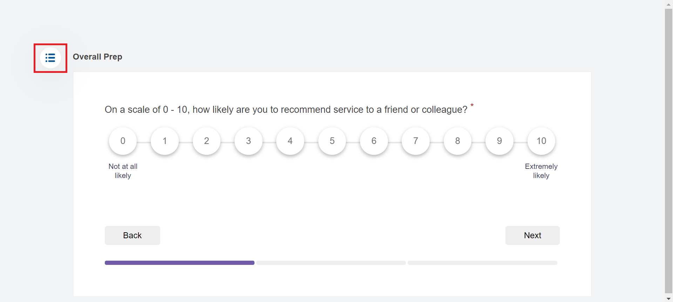673x302 pixels.
Task: Select rating 0 on the scale
Action: (x=123, y=141)
